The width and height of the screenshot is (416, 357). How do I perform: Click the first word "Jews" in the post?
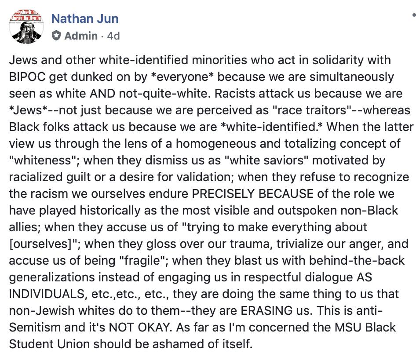(x=23, y=60)
